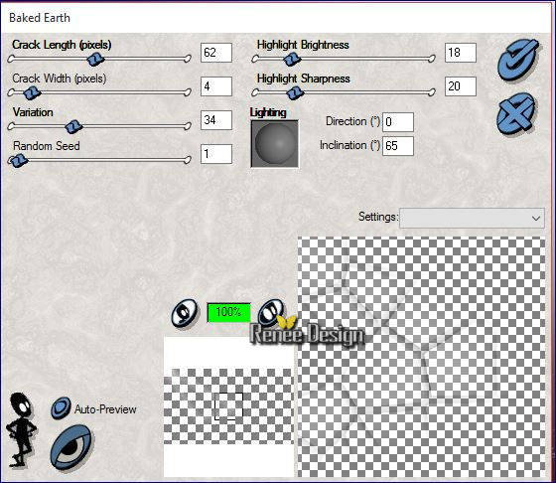Click the blue X cancel icon

(x=516, y=113)
